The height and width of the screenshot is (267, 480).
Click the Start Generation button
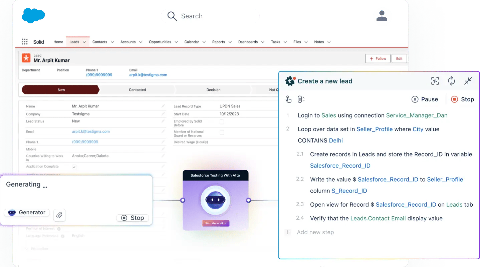click(216, 223)
